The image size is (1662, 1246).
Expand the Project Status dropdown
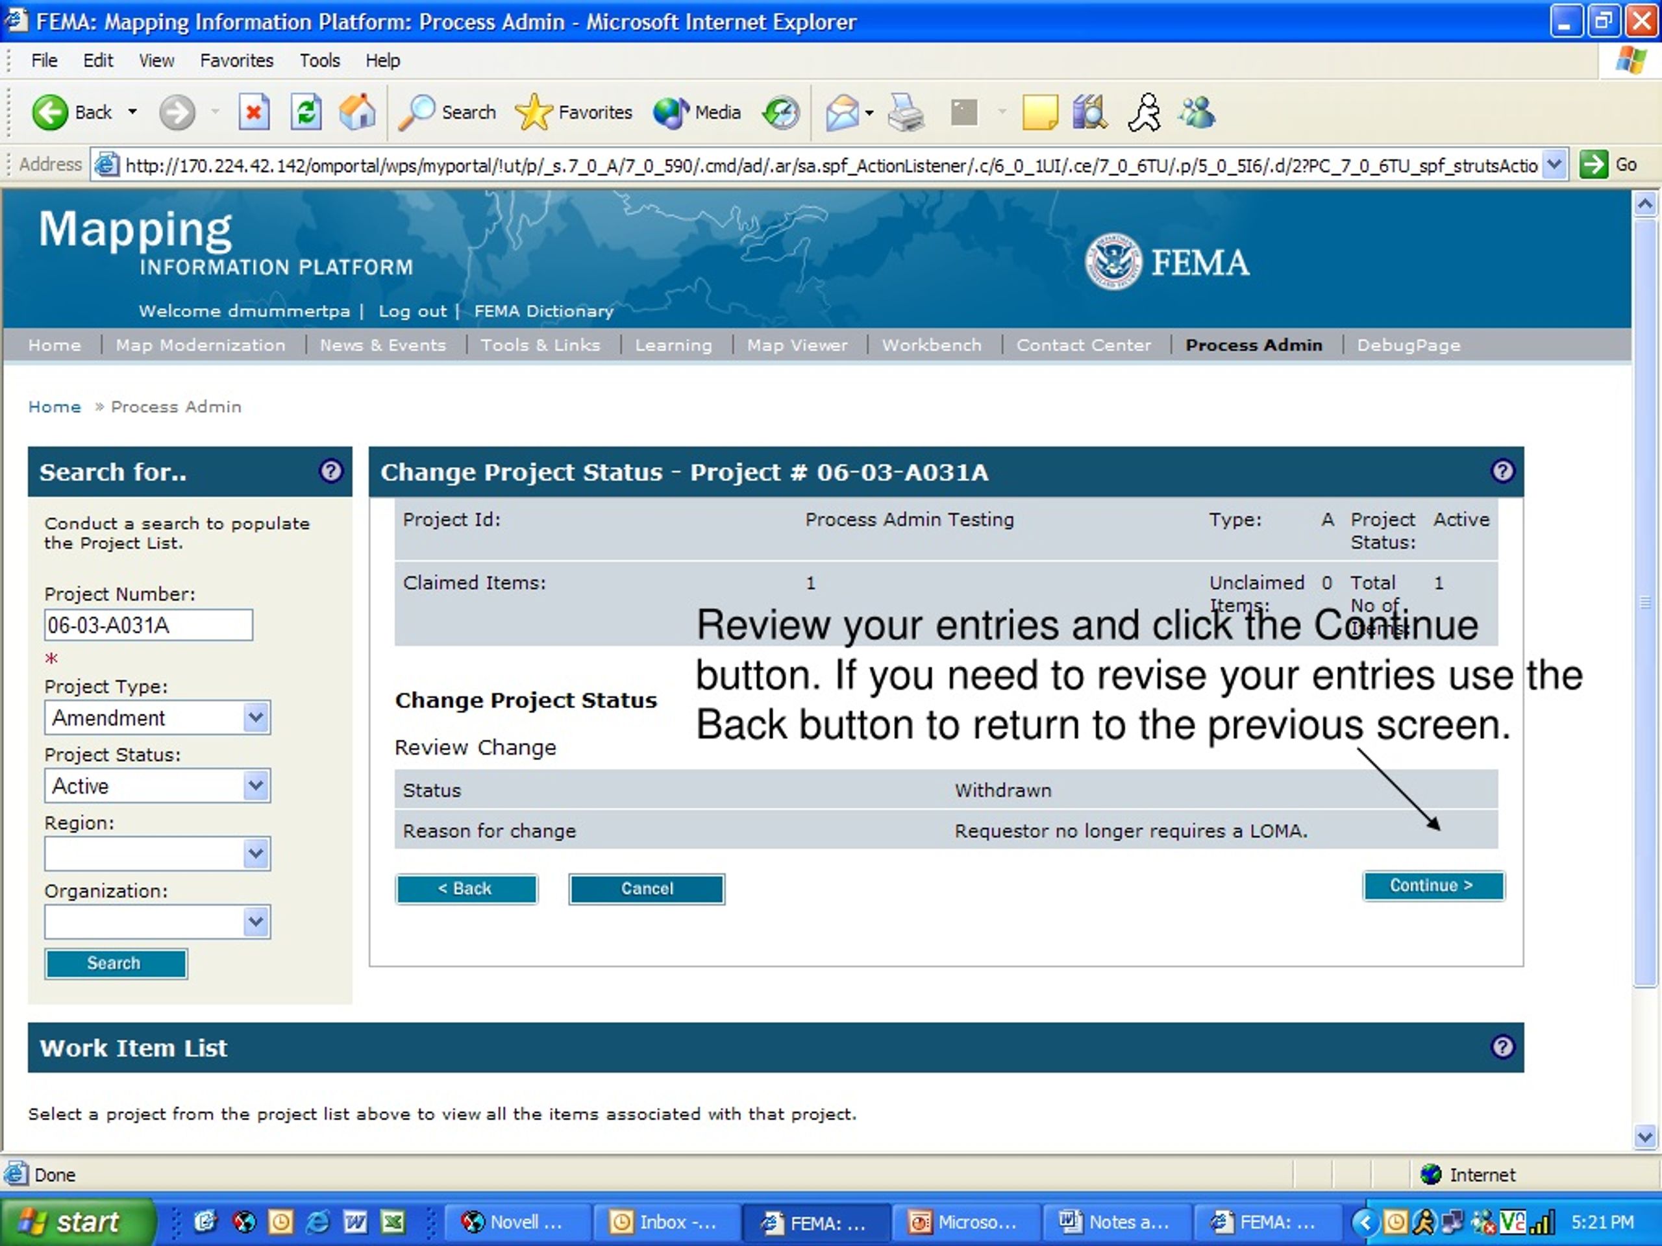(255, 786)
